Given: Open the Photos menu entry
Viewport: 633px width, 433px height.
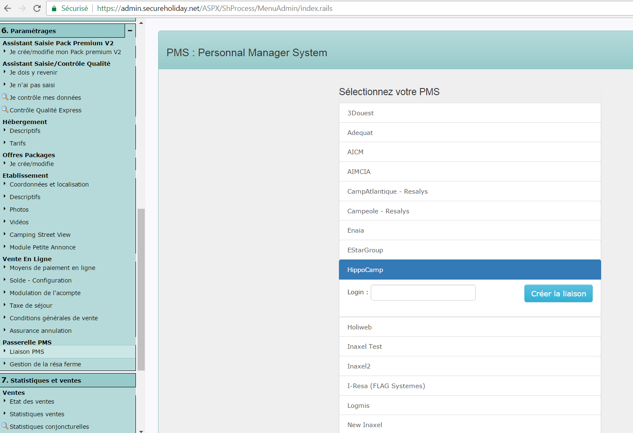Looking at the screenshot, I should (x=19, y=210).
